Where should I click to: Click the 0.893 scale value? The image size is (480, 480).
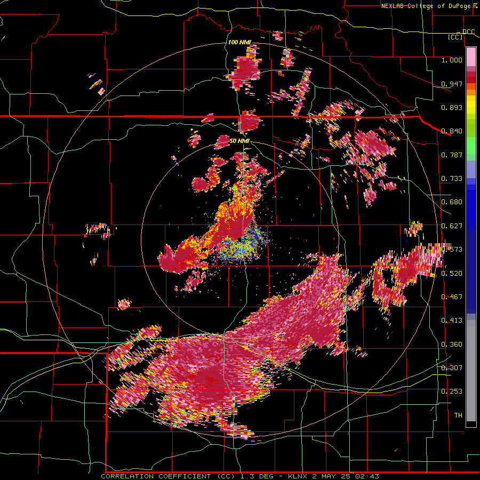(452, 107)
